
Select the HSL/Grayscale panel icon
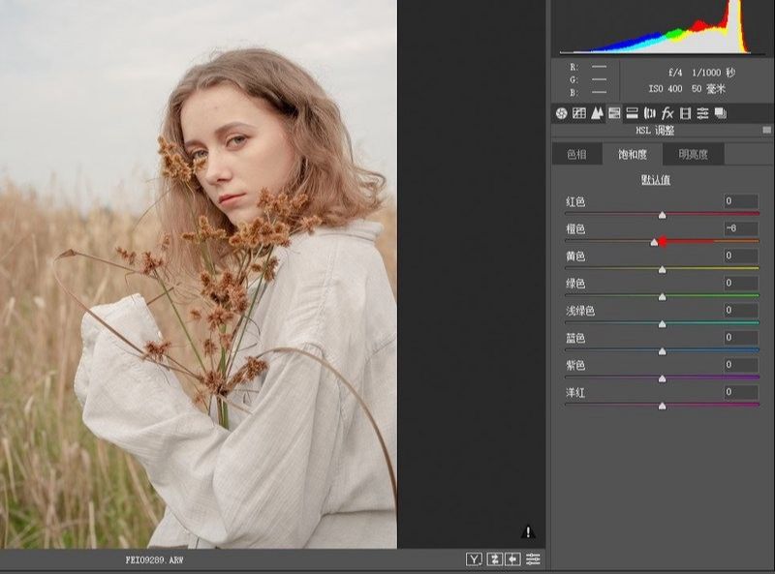tap(614, 113)
